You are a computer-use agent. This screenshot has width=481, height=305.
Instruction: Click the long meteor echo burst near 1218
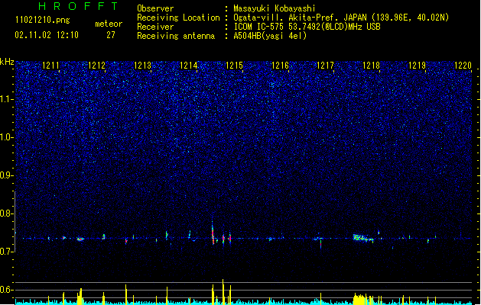coord(363,238)
